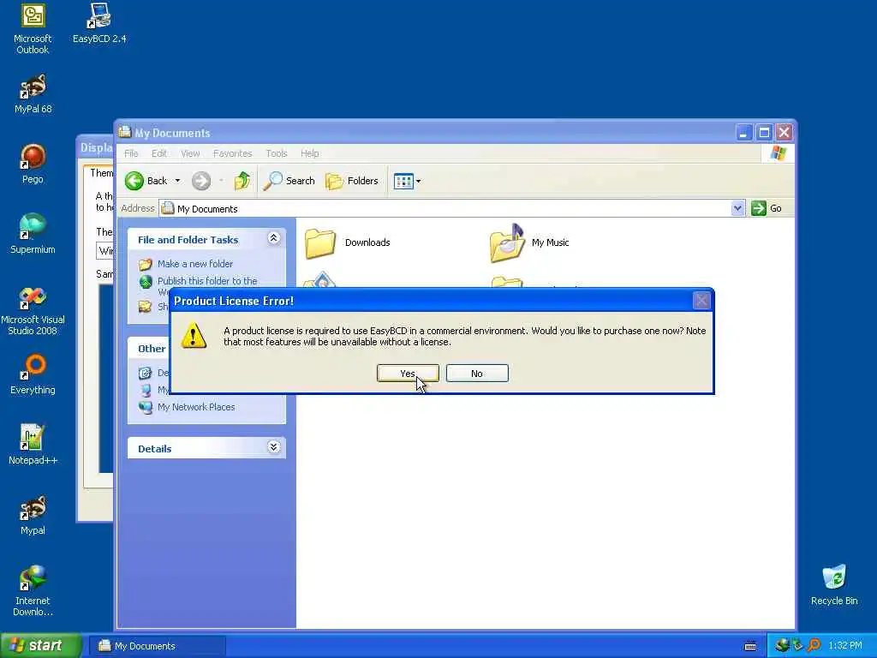This screenshot has height=658, width=877.
Task: Open My Network Places link
Action: coord(196,407)
